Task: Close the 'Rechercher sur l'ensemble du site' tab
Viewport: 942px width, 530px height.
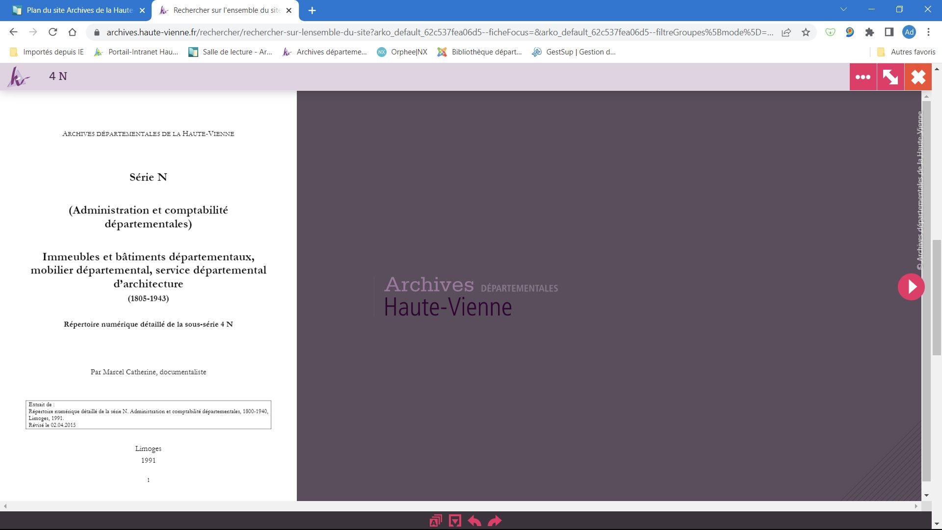Action: click(289, 10)
